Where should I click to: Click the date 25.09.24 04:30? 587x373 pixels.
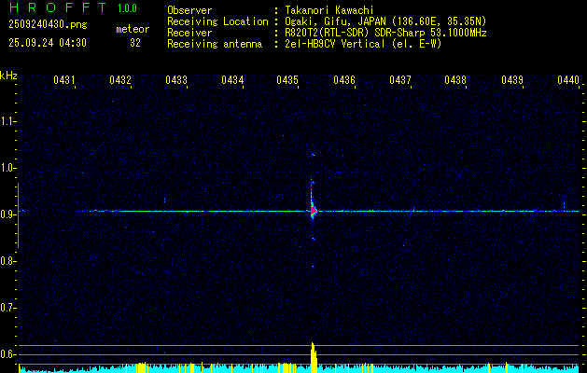click(x=48, y=43)
